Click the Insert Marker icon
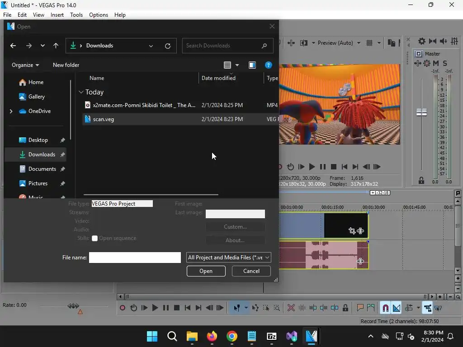The height and width of the screenshot is (347, 463). point(360,308)
